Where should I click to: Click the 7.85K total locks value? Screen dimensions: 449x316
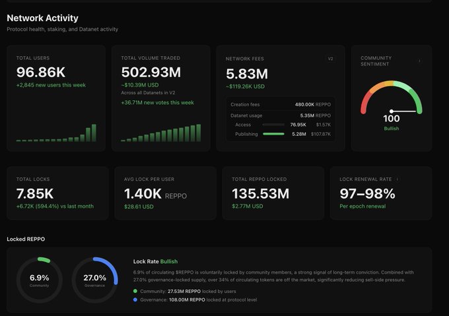click(35, 193)
